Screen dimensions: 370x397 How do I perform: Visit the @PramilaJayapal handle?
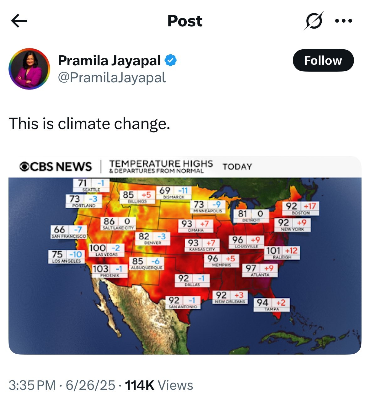point(112,78)
